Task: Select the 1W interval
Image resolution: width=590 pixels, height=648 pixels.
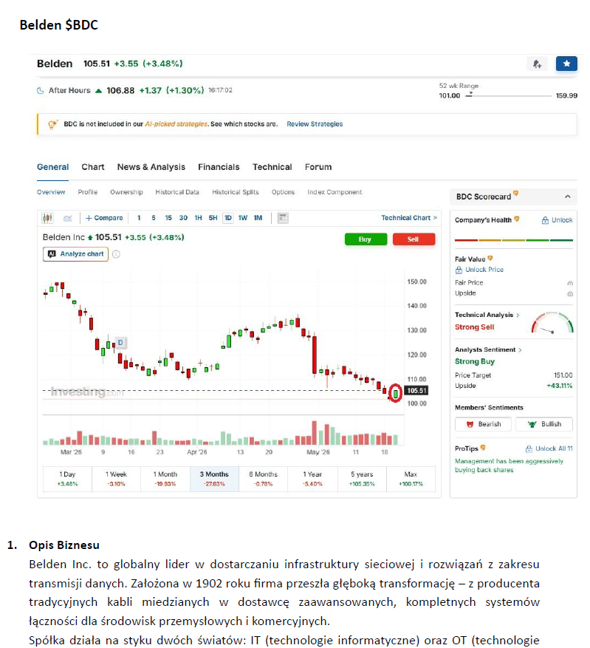Action: 243,218
